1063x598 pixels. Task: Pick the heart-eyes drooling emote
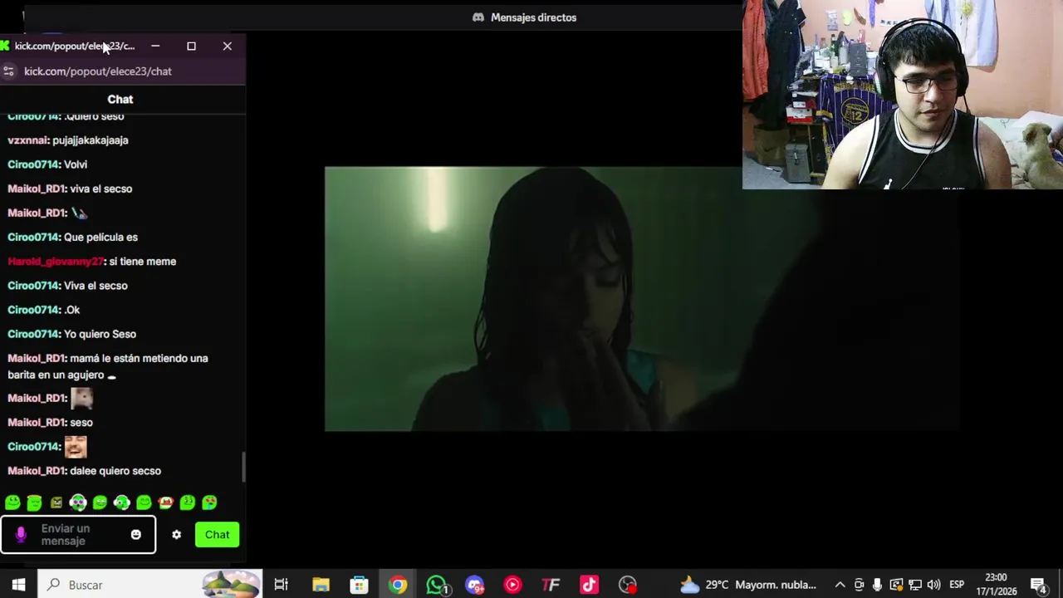(x=209, y=502)
